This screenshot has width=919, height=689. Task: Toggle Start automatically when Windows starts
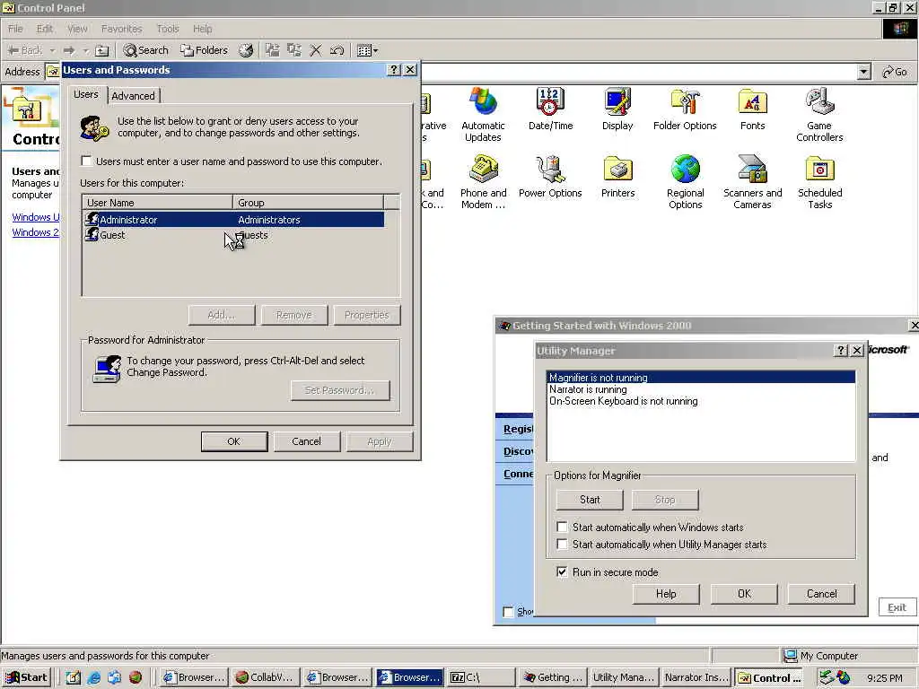point(562,527)
